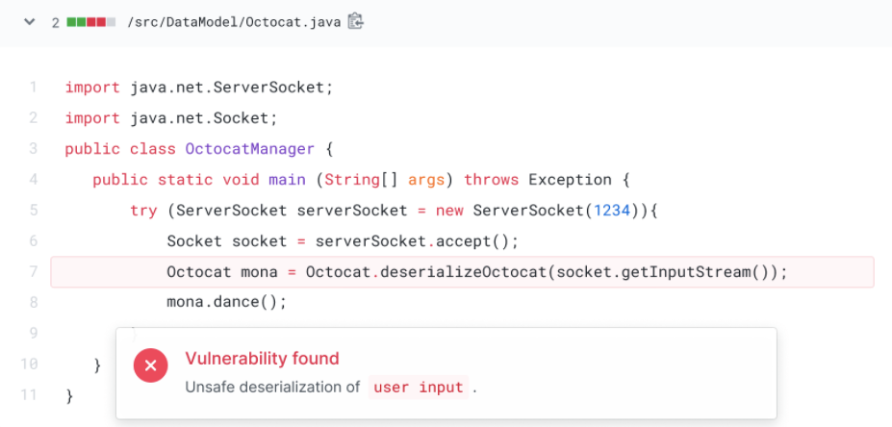The image size is (892, 427).
Task: Click the green and red diffstat squares
Action: pos(91,21)
